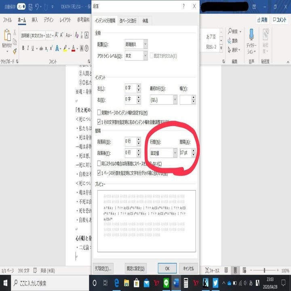
Task: Click the text highlight color icon
Action: point(65,48)
